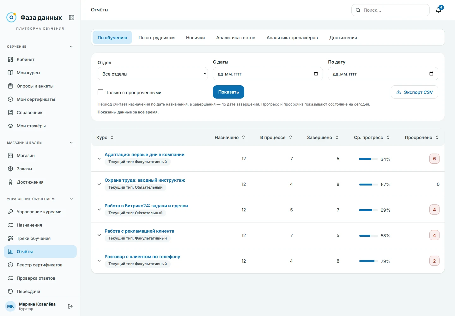Open the Магазин page

(x=40, y=155)
